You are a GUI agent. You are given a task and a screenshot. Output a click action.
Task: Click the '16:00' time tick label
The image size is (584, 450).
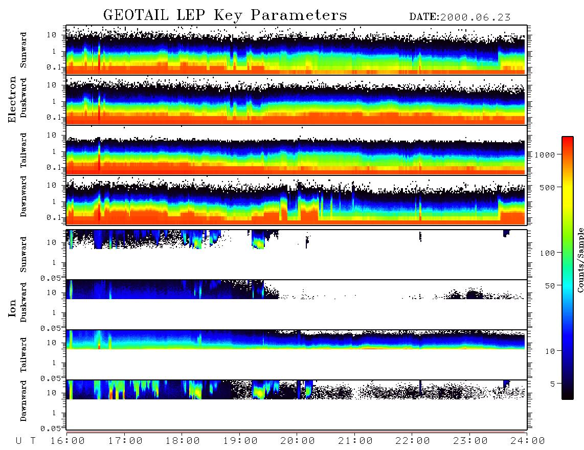click(x=68, y=441)
